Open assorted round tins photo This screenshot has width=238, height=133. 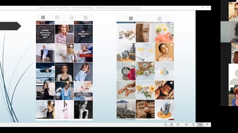tap(145, 71)
